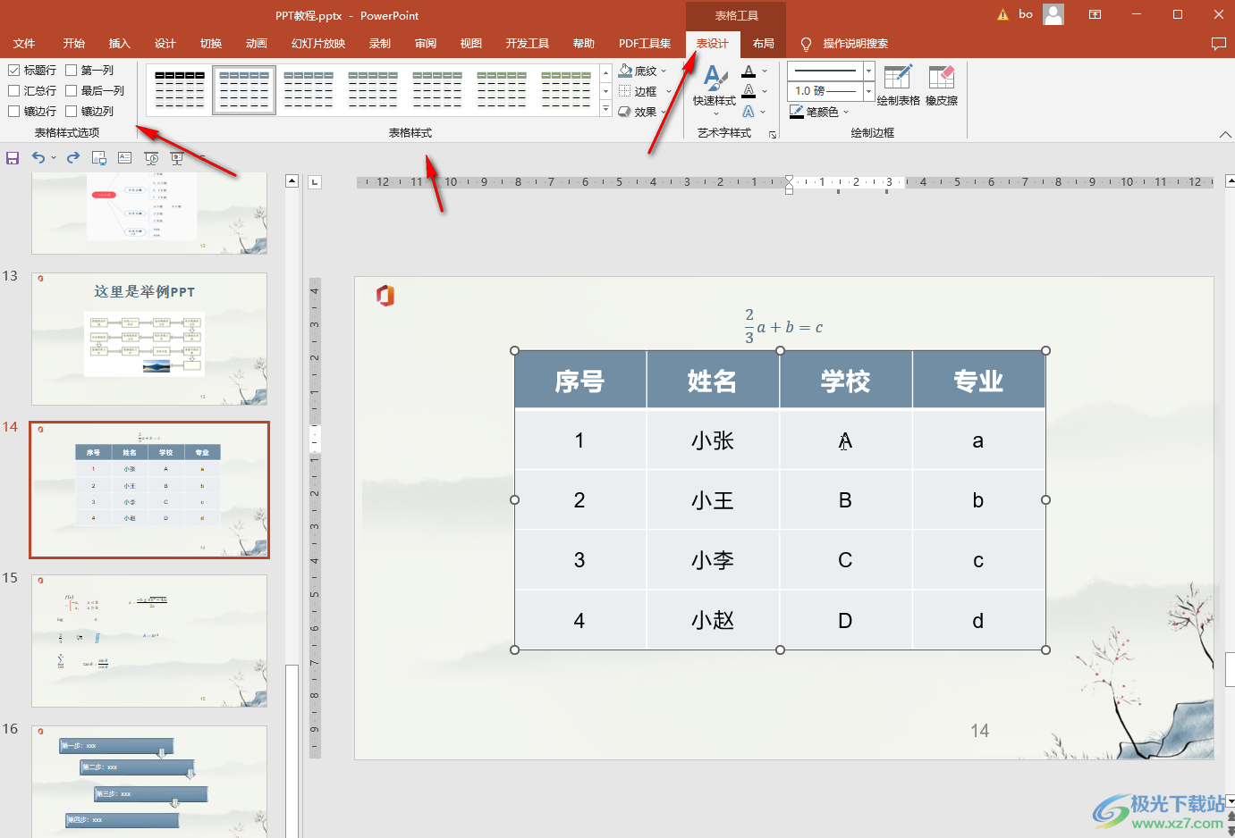Collapse the ribbon with the chevron

click(1225, 135)
